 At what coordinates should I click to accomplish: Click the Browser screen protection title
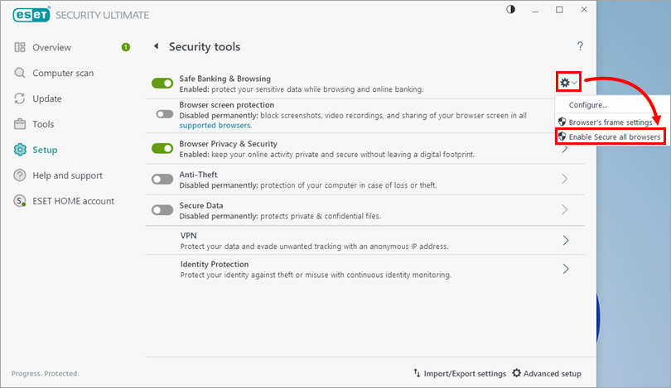[227, 105]
